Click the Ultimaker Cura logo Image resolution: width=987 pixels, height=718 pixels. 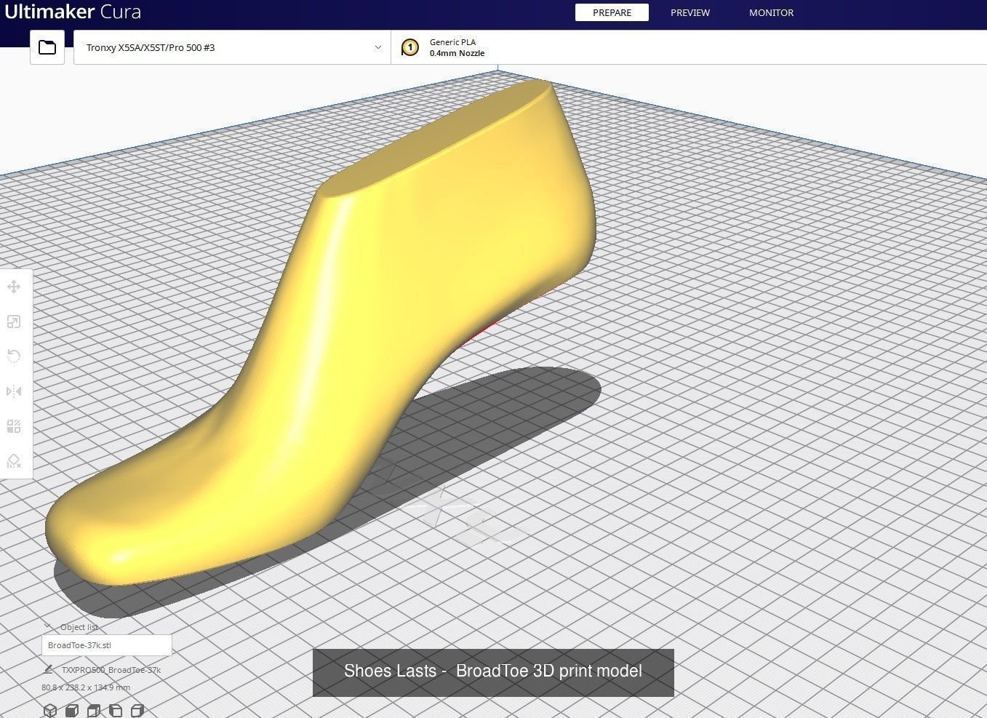pyautogui.click(x=73, y=12)
